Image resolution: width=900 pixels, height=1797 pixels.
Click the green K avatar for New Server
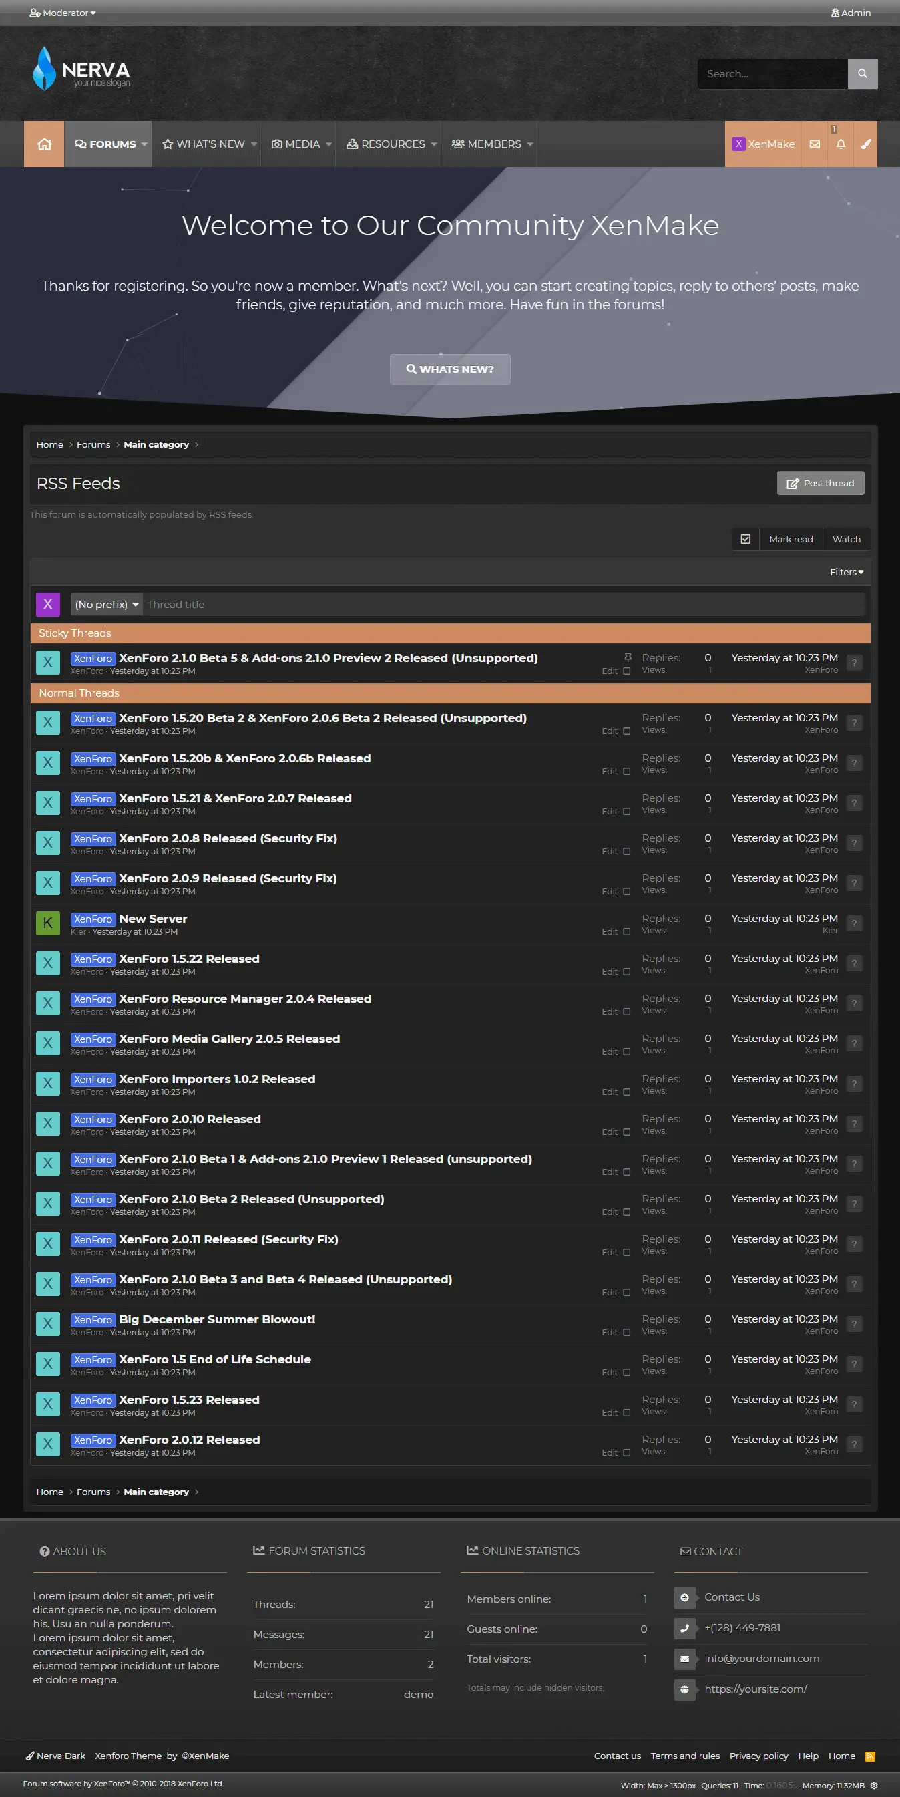click(48, 923)
